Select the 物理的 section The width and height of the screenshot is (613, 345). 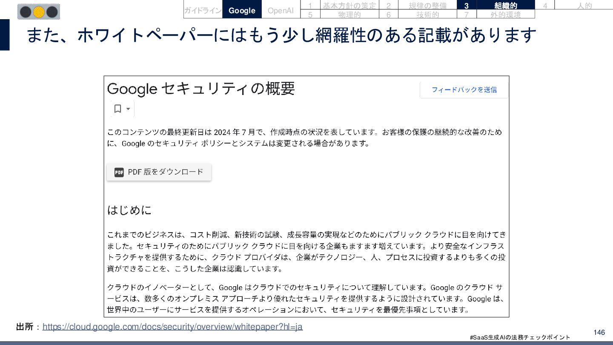(349, 14)
